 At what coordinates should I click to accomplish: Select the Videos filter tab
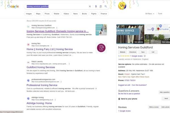pos(66,14)
